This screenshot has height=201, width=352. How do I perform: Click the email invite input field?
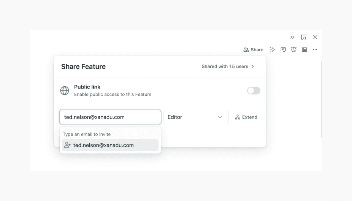(x=110, y=117)
